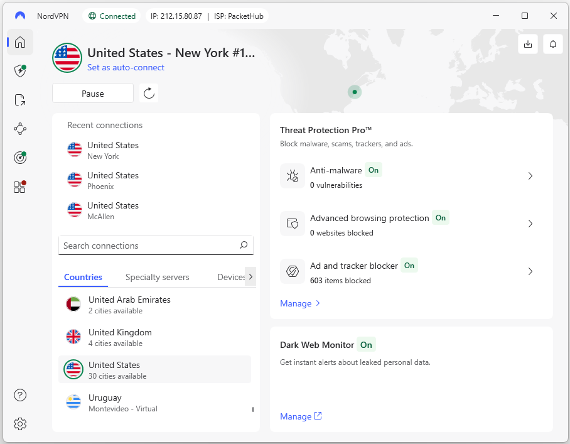This screenshot has height=444, width=570.
Task: Click the 603 items blocked text
Action: (x=340, y=280)
